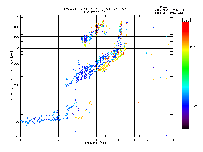The image size is (203, 152).
Task: Click the colorbar '-100' tick label
Action: coord(193,106)
